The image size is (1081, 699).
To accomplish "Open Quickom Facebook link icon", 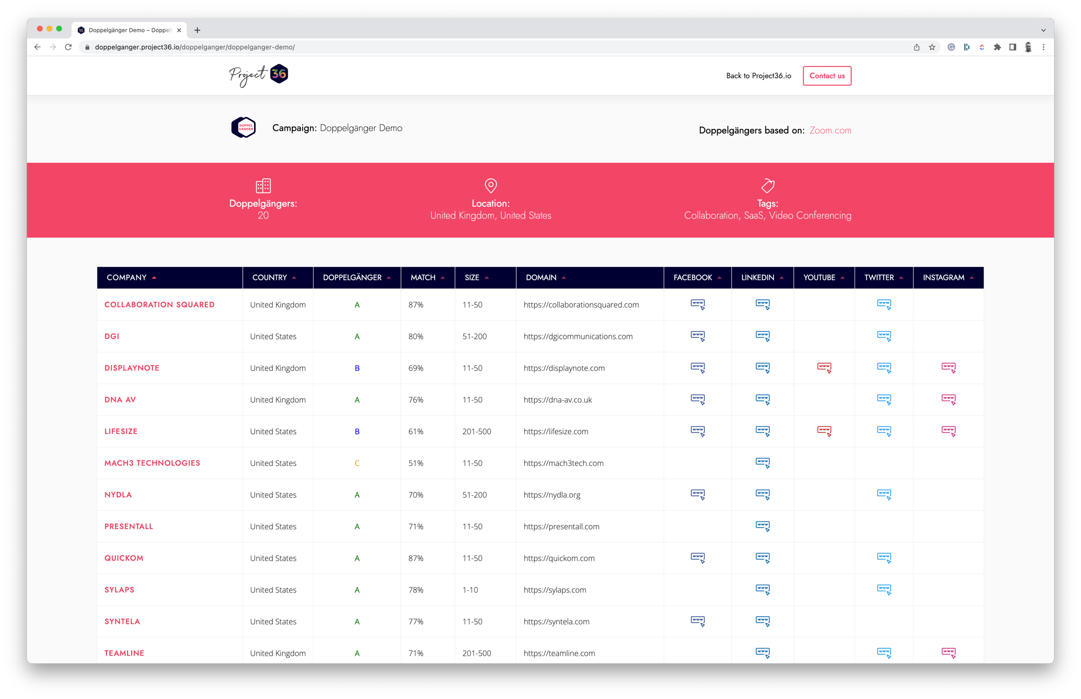I will click(x=698, y=558).
